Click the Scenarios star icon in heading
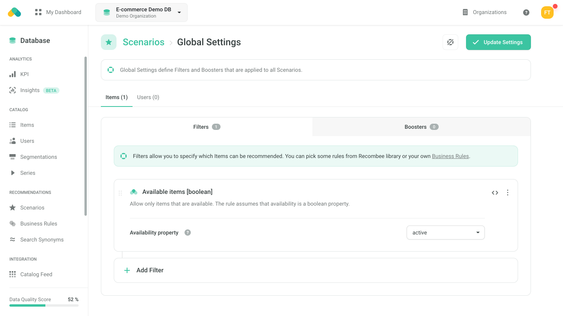Viewport: 563px width, 316px height. tap(109, 42)
